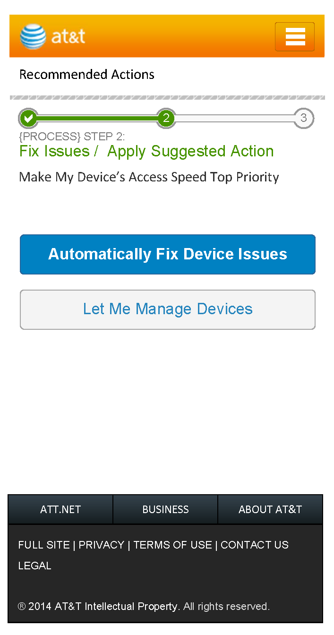
Task: Open the ATT.NET footer tab
Action: click(x=60, y=509)
